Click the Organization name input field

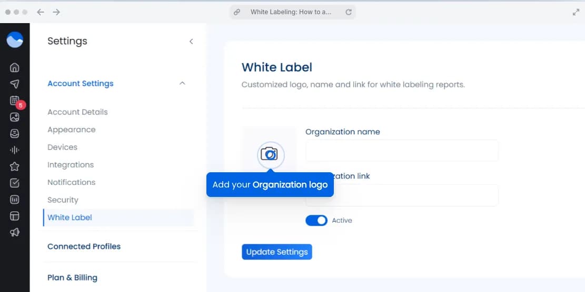coord(402,151)
